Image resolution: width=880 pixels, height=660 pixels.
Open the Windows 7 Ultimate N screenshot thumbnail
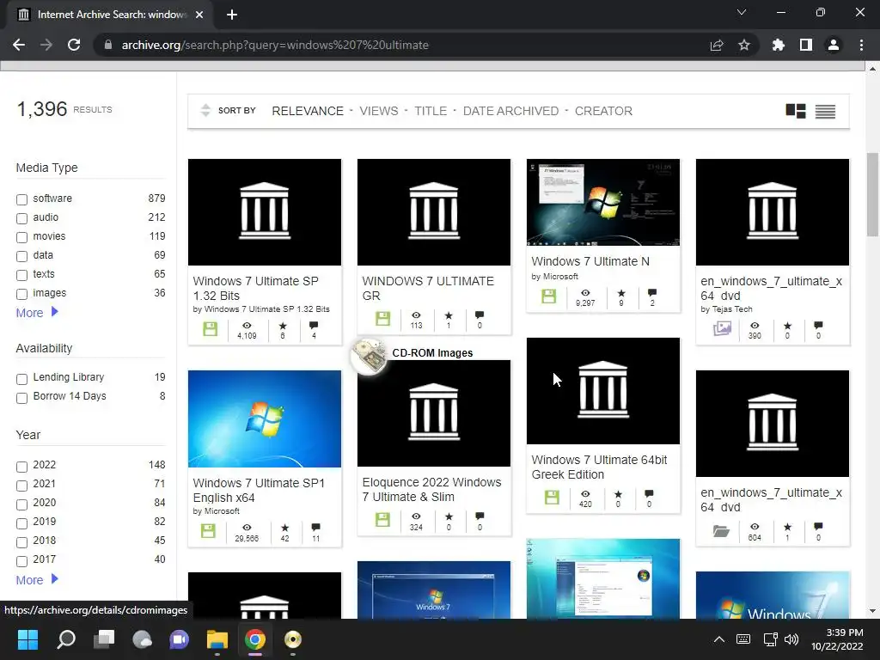point(602,202)
